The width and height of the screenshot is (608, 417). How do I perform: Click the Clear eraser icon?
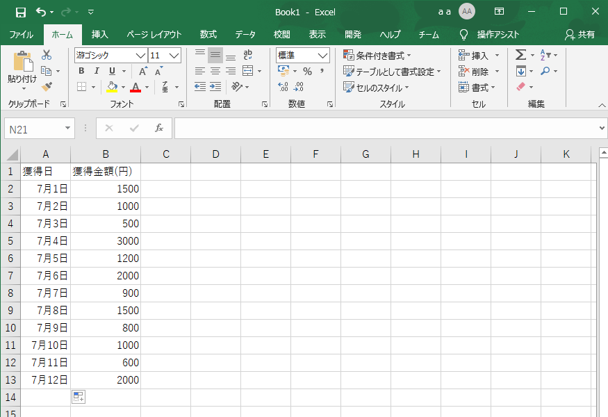click(x=520, y=86)
